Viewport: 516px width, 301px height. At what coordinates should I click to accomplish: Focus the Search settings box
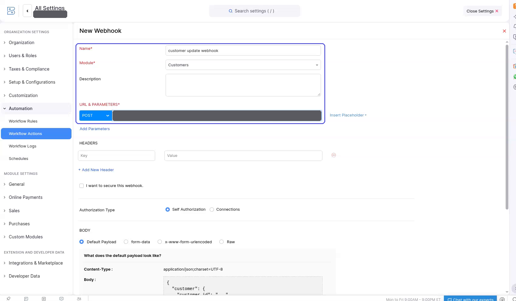pos(254,11)
